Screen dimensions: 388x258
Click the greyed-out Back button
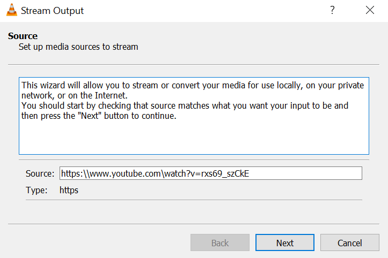point(219,242)
